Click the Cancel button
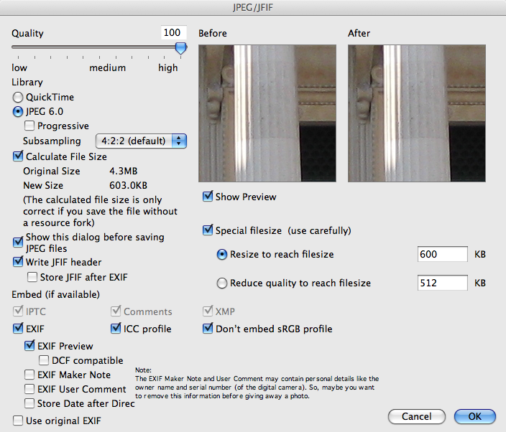506x432 pixels. click(417, 416)
